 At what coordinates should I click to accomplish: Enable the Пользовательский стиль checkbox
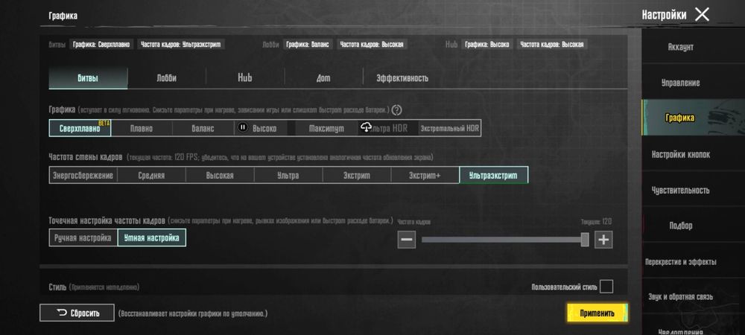coord(606,287)
